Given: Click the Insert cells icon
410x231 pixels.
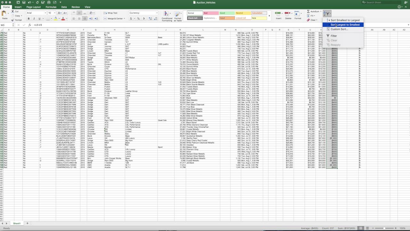Looking at the screenshot, I should pos(278,13).
